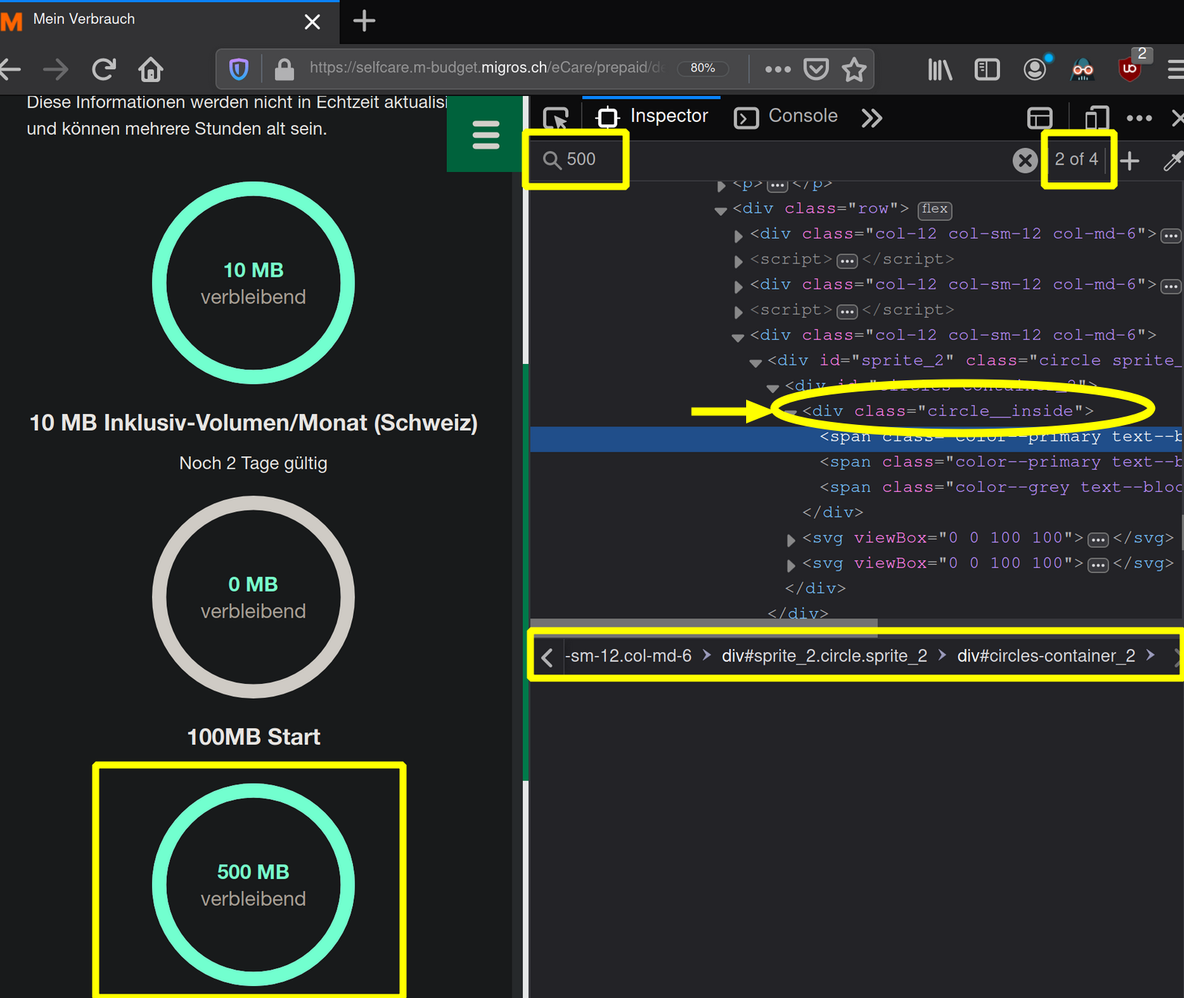Expand first script element node

pos(738,261)
